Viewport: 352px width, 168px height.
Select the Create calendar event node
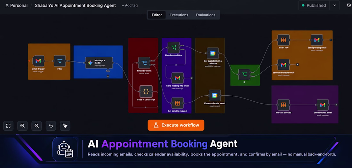click(215, 96)
